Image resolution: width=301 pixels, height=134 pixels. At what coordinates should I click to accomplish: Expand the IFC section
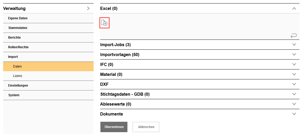294,64
